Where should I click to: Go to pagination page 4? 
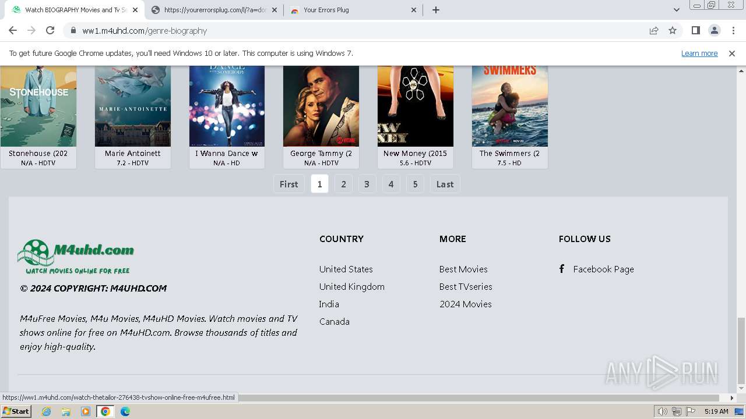391,184
